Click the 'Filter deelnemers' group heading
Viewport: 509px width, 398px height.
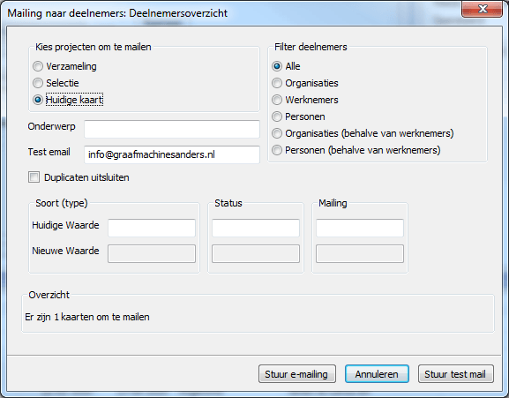pyautogui.click(x=311, y=47)
